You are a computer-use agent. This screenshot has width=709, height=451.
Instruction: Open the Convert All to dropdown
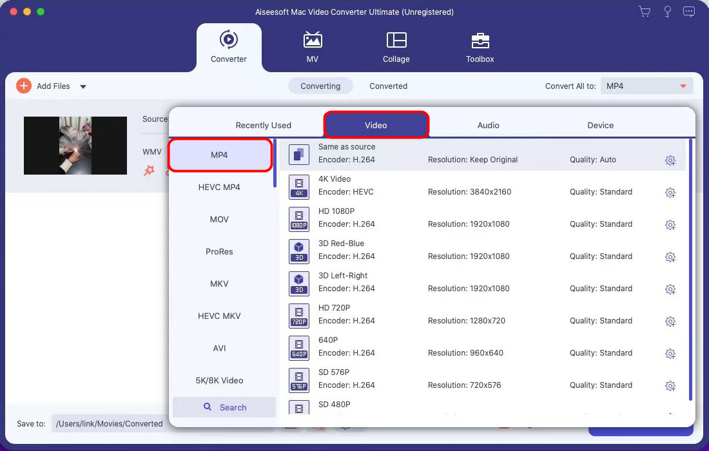tap(646, 86)
